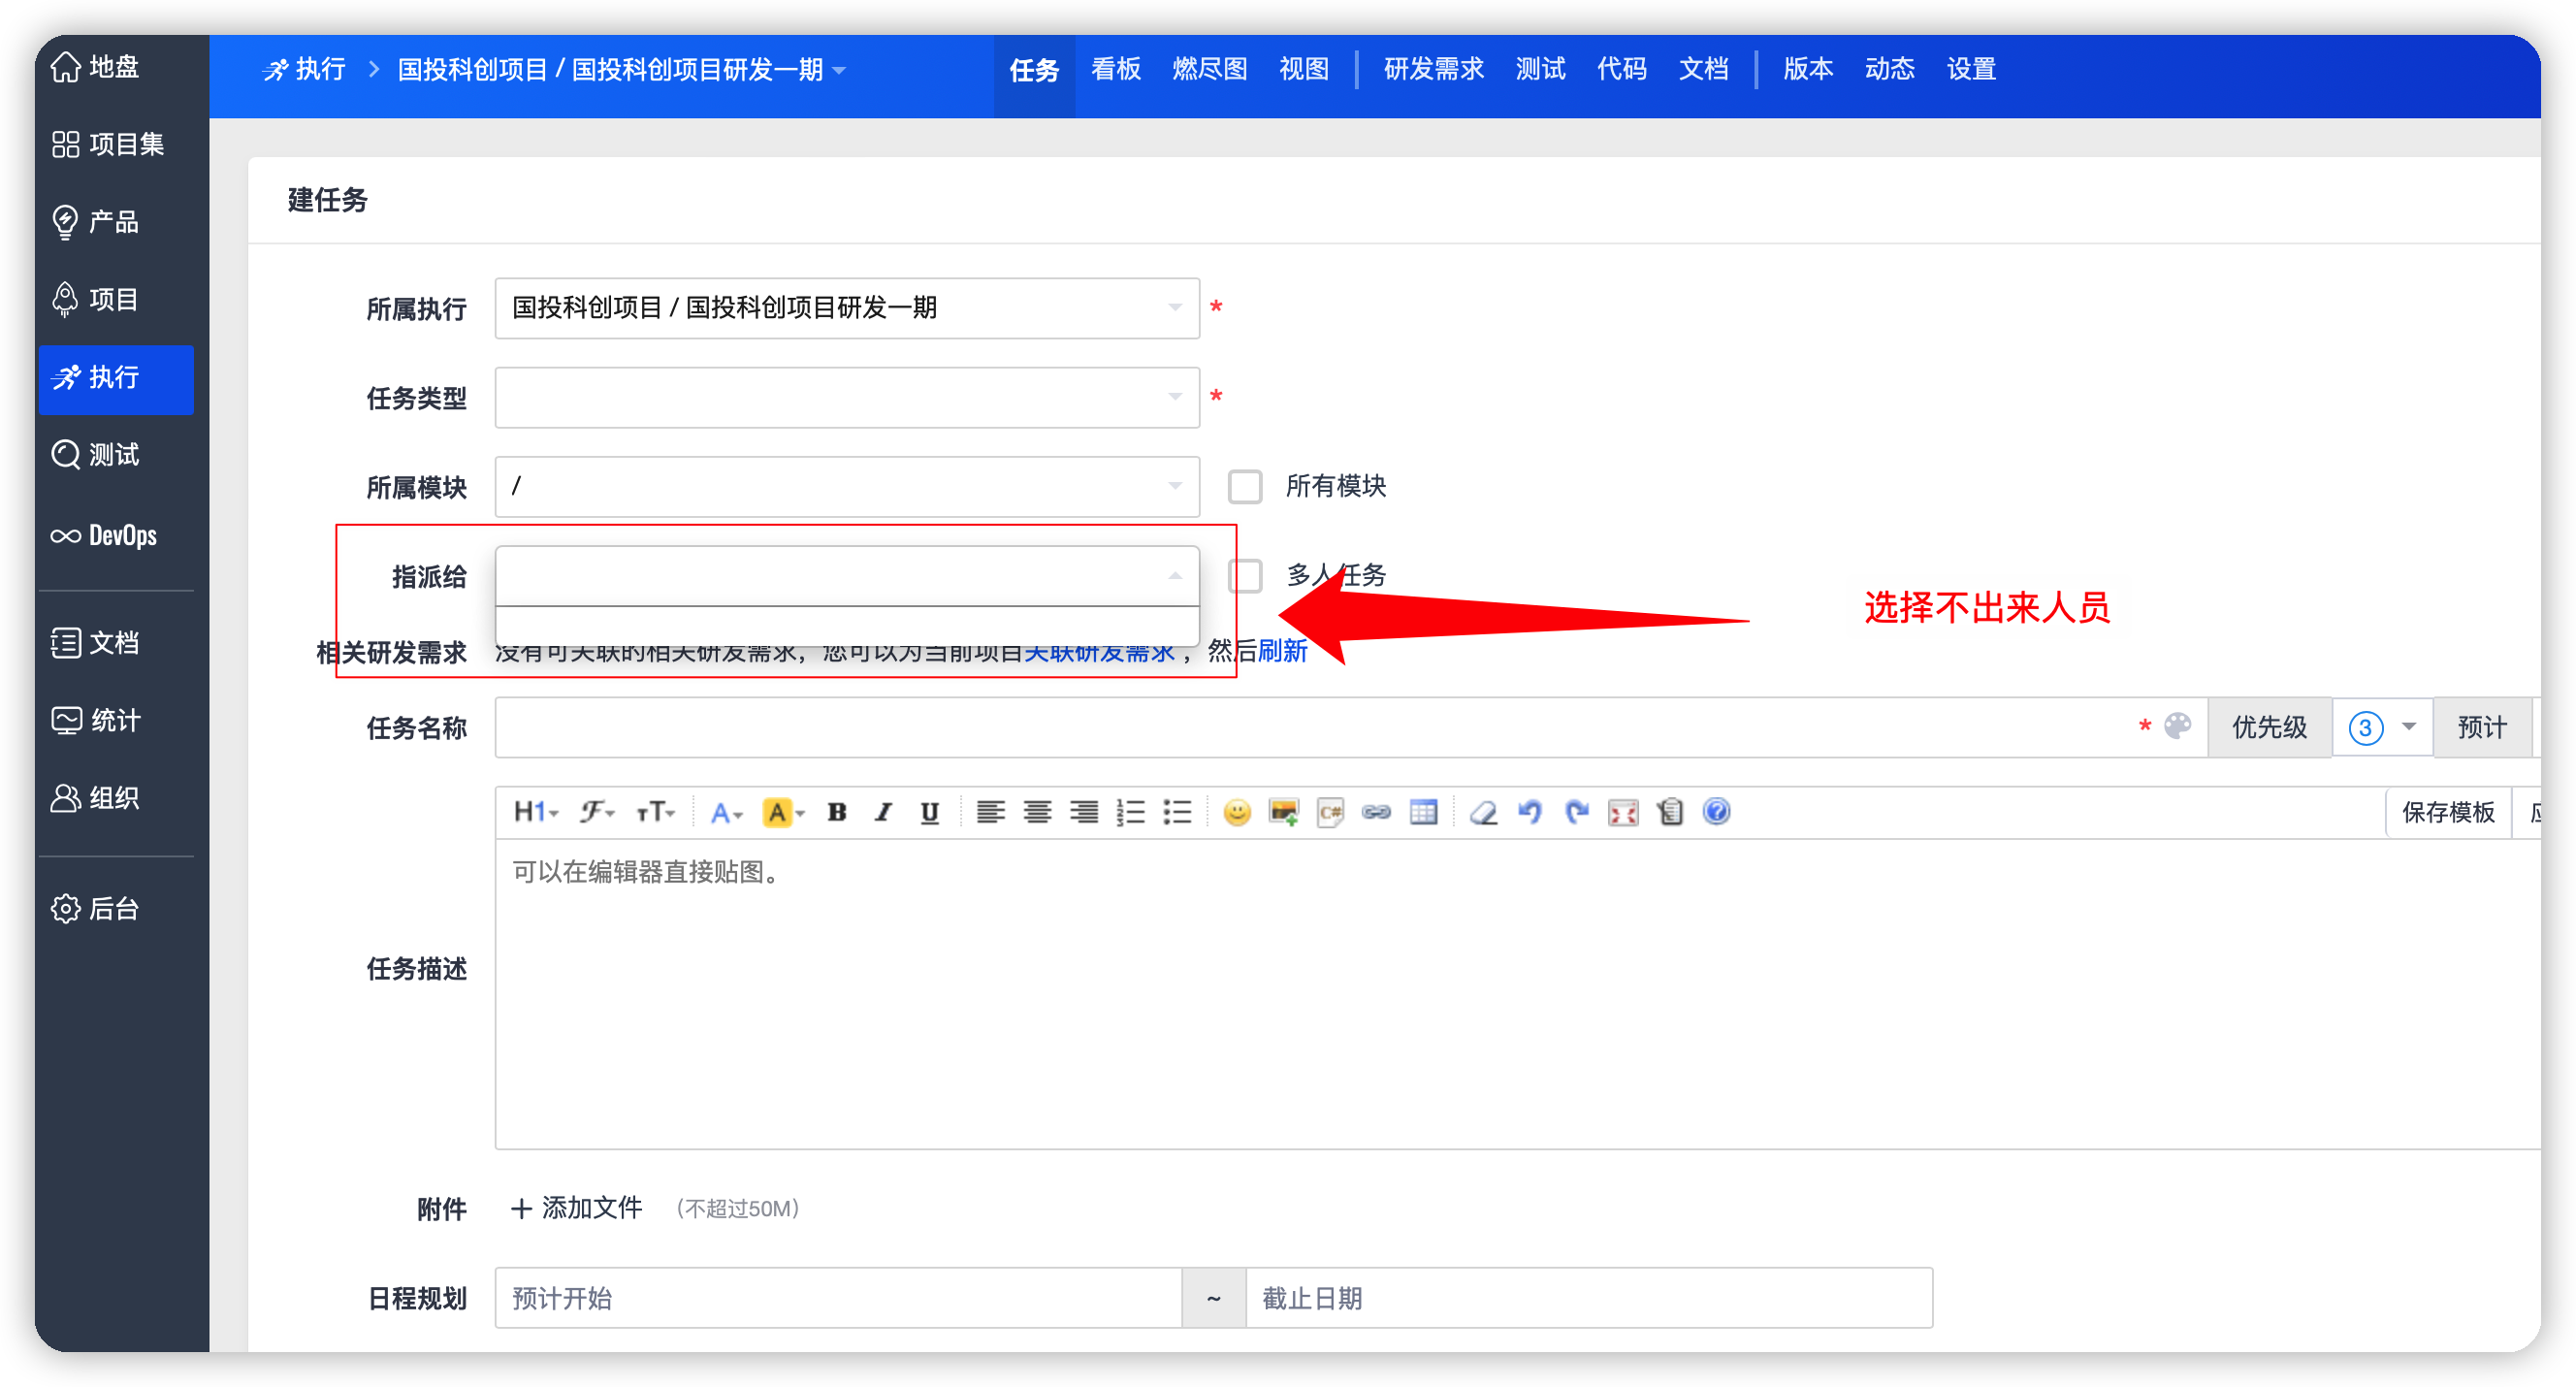Click the insert hyperlink chain icon
Image resolution: width=2576 pixels, height=1387 pixels.
click(1376, 812)
